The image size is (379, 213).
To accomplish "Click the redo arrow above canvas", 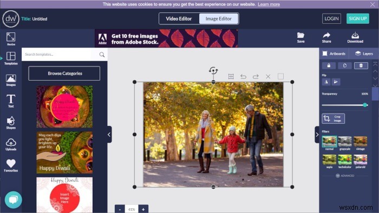I will 256,76.
